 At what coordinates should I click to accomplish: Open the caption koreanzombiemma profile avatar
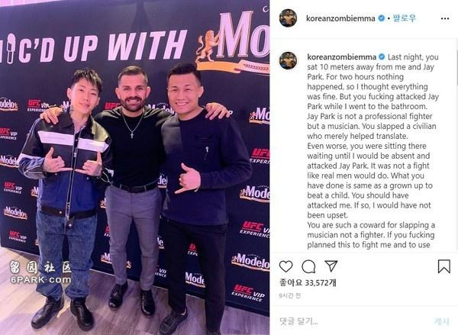(288, 60)
